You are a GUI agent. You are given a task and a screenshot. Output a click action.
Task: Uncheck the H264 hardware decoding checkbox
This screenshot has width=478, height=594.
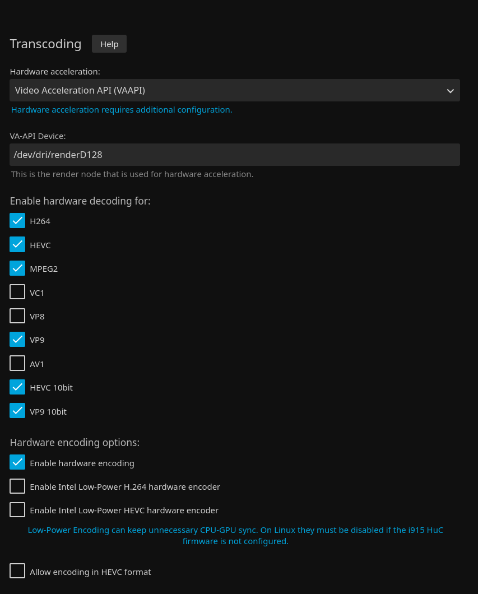pyautogui.click(x=17, y=221)
